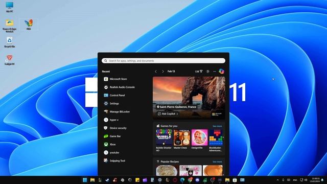
Task: Open Control Panel from the Recent list
Action: click(x=114, y=96)
